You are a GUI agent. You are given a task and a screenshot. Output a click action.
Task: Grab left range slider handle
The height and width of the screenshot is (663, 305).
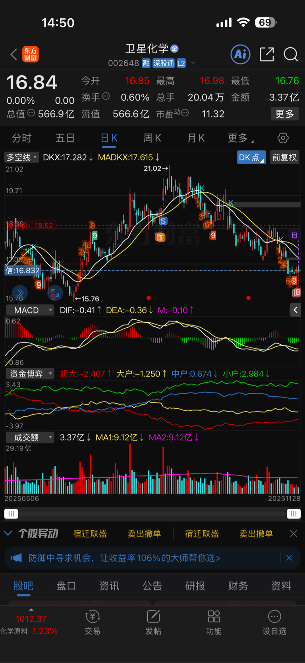(11, 514)
